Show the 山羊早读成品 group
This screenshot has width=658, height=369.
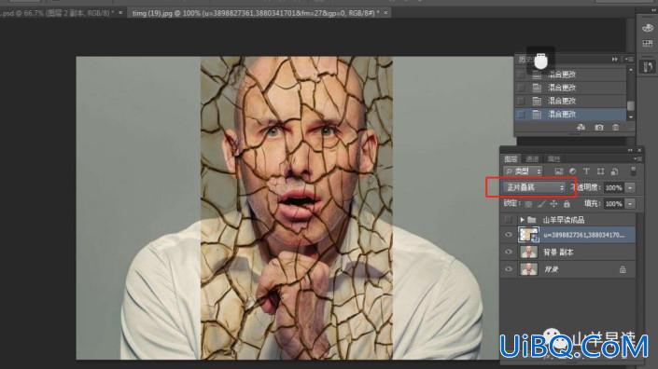point(508,220)
